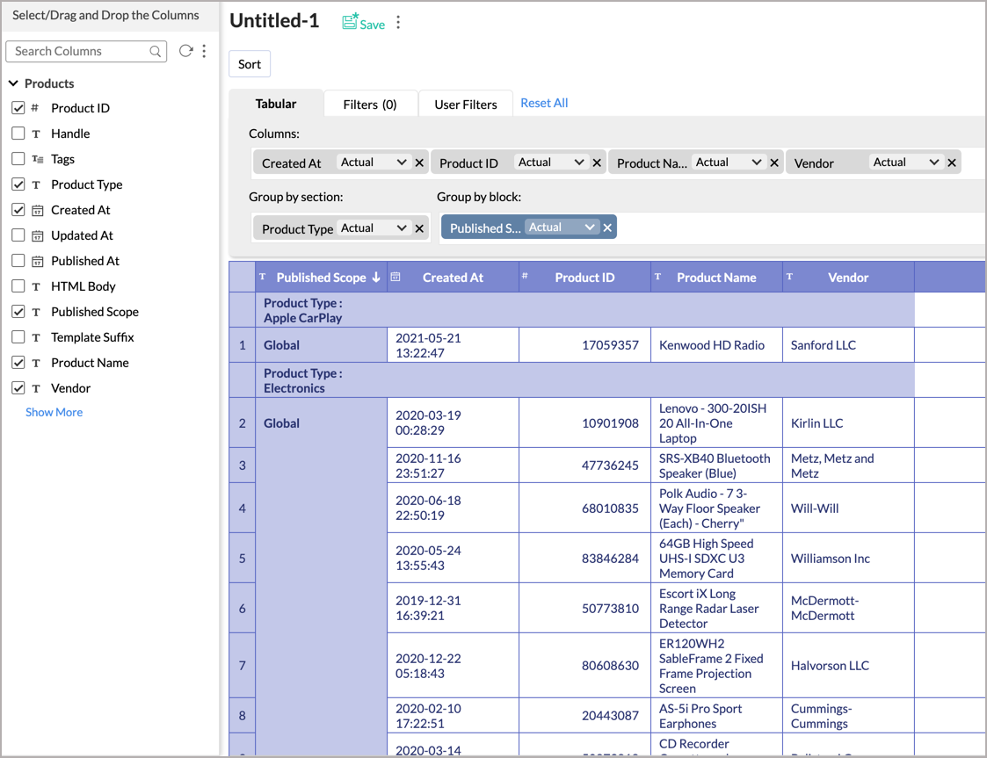The image size is (987, 758).
Task: Remove the Published Scope group by block
Action: click(607, 227)
